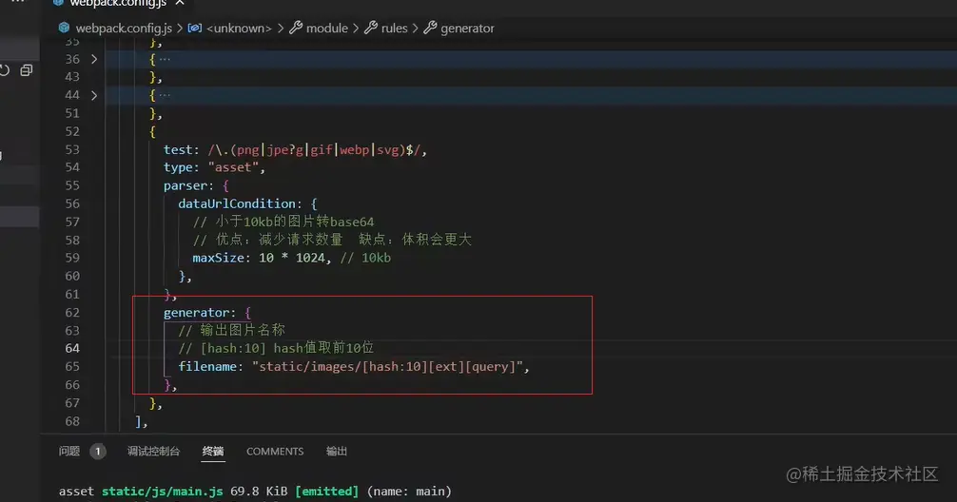Expand folded block at line 44
This screenshot has width=957, height=502.
(94, 95)
